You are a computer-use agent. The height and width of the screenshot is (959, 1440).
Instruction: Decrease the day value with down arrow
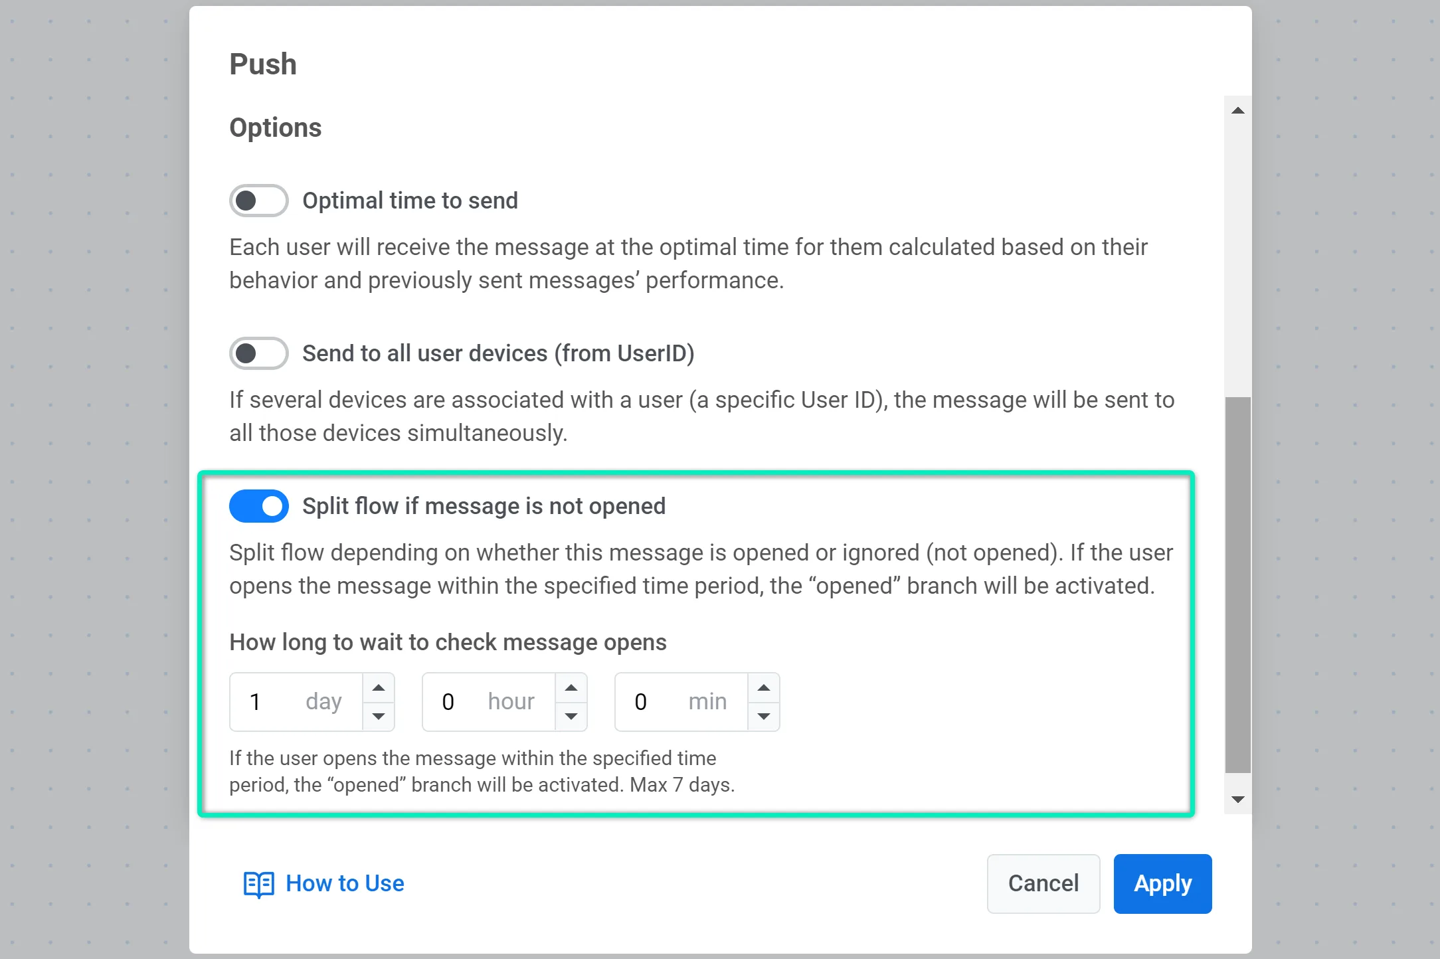tap(379, 716)
